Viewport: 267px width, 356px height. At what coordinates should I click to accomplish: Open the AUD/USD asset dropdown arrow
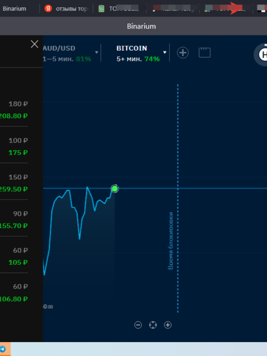(x=96, y=52)
